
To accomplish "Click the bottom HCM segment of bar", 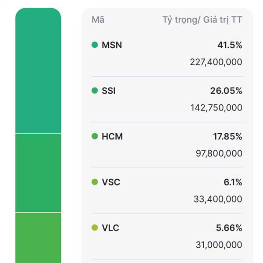I will click(x=38, y=238).
